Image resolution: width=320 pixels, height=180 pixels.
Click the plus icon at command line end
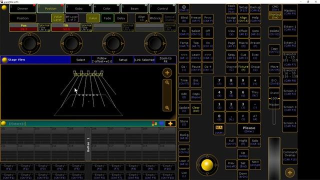coord(170,123)
